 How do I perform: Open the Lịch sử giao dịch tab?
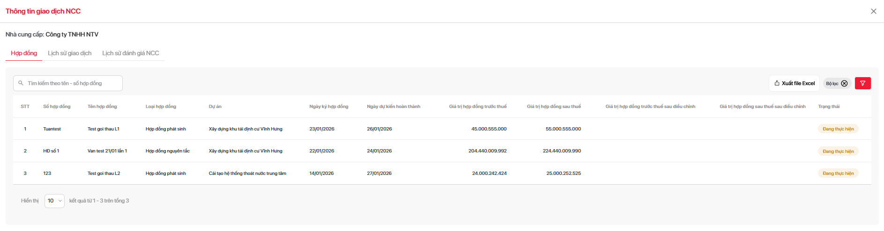[69, 53]
